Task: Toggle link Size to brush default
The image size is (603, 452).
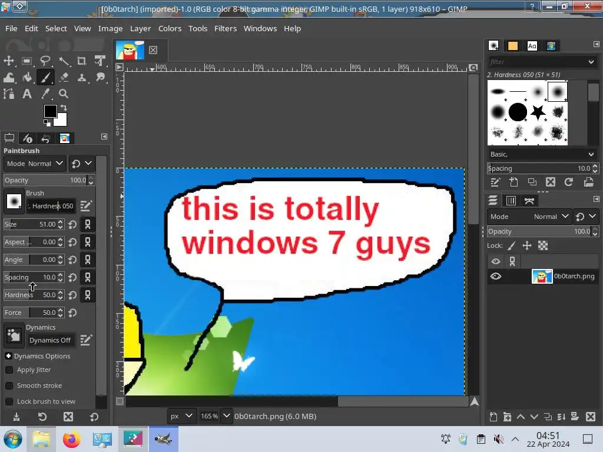Action: tap(88, 224)
